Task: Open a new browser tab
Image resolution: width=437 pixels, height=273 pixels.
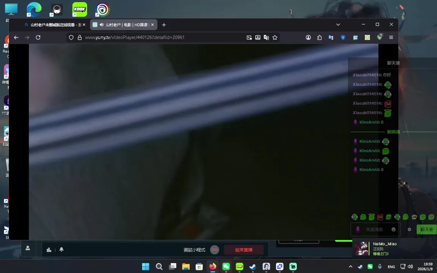Action: coord(164,25)
